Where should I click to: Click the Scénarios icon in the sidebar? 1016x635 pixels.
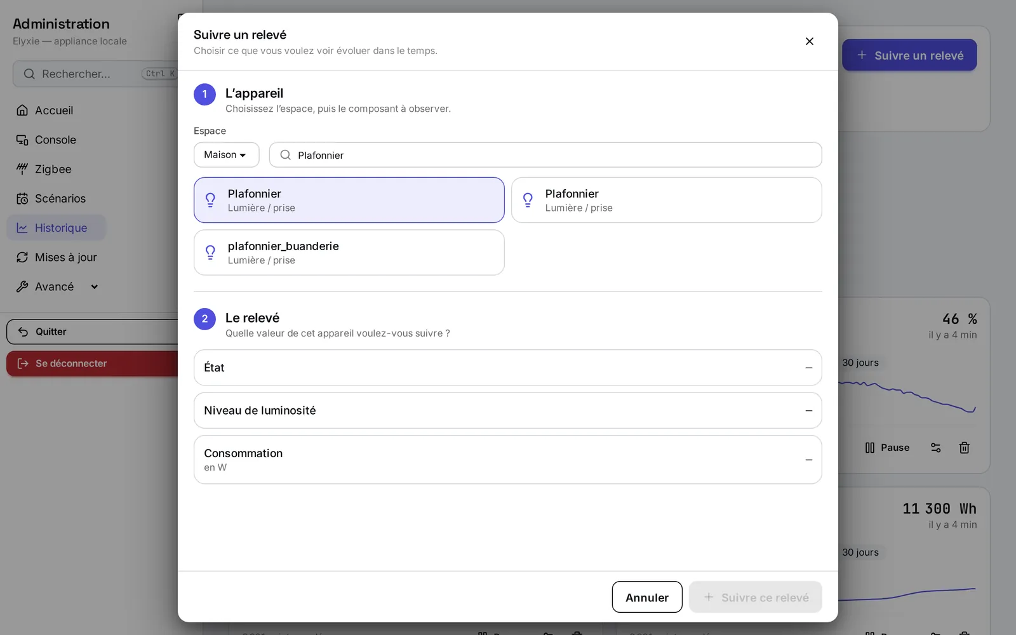point(22,198)
